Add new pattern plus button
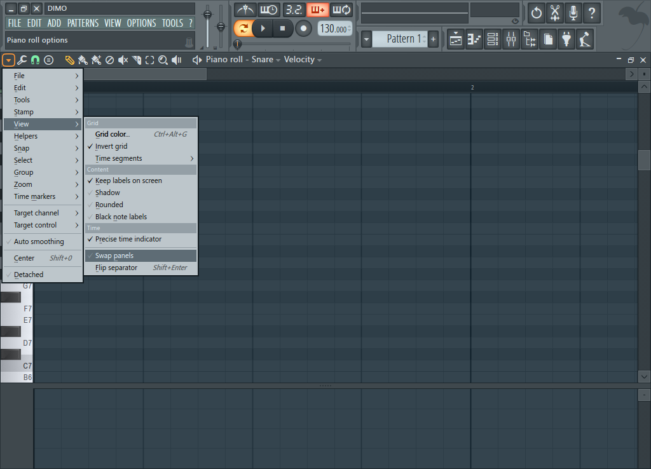 433,39
